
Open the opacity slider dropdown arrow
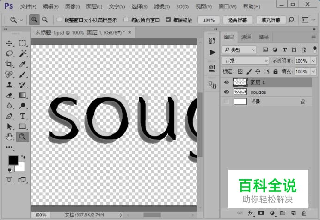coord(313,61)
